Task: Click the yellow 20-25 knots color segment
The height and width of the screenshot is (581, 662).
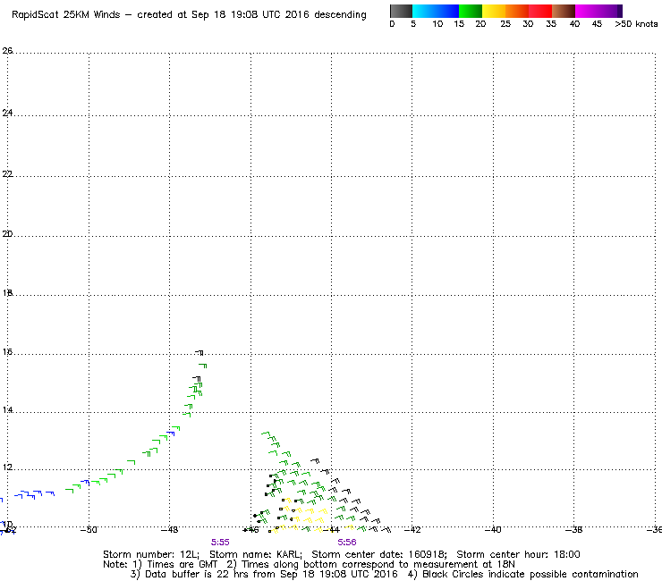Action: pos(494,11)
